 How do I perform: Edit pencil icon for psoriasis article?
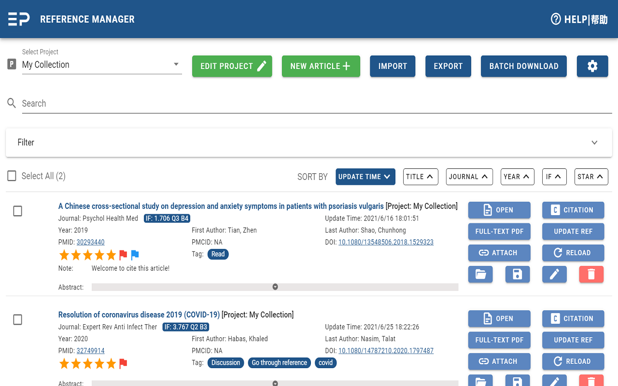tap(554, 274)
